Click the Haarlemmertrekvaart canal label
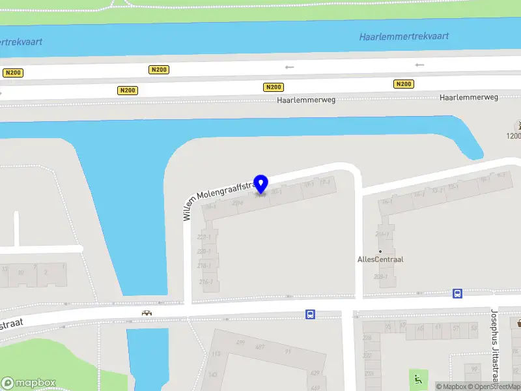Viewport: 521px width, 391px height. pos(404,36)
